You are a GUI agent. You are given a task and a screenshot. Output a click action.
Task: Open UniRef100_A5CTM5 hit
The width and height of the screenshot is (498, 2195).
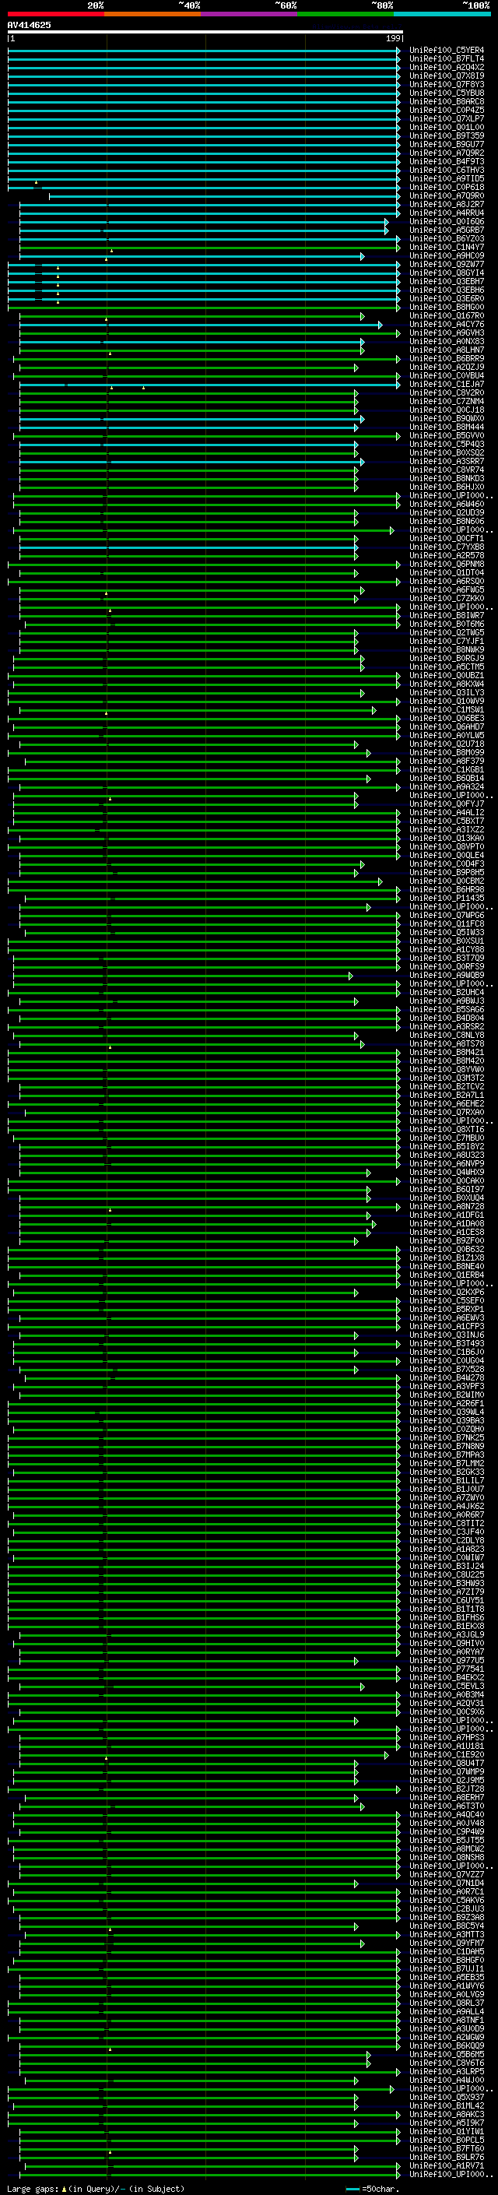pos(446,667)
